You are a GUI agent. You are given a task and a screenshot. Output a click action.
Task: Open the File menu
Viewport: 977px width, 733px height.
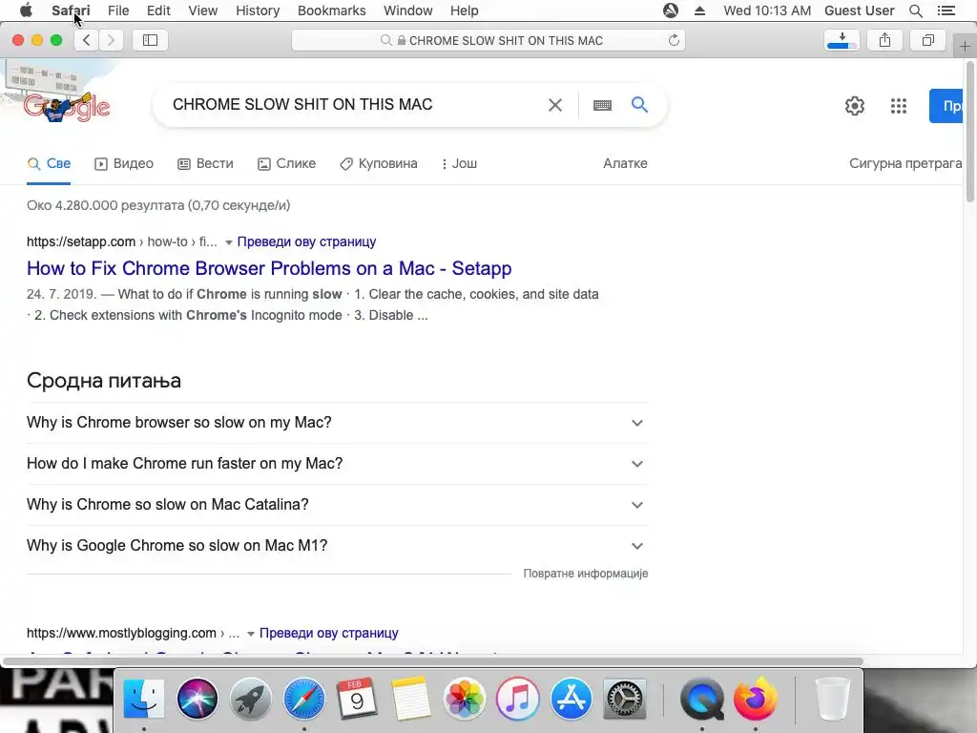tap(117, 10)
